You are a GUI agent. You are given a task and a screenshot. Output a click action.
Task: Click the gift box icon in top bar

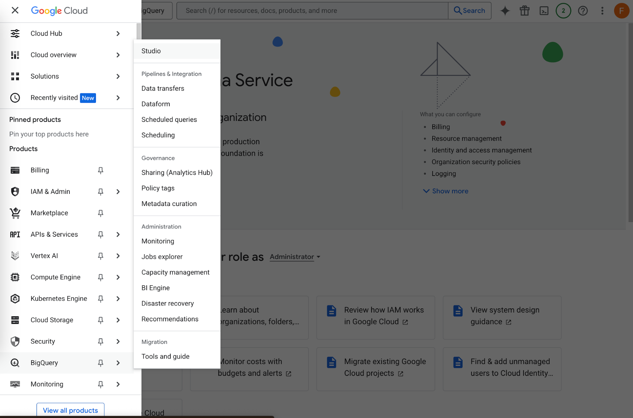[x=524, y=10]
